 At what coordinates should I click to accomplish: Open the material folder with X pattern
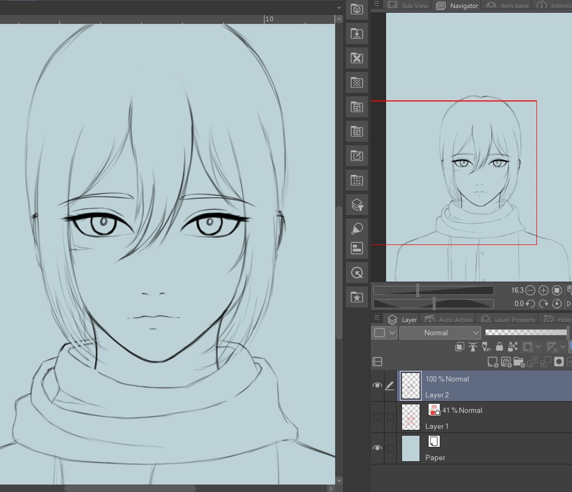(357, 58)
